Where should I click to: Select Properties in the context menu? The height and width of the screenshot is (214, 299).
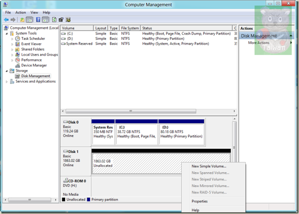coord(200,201)
